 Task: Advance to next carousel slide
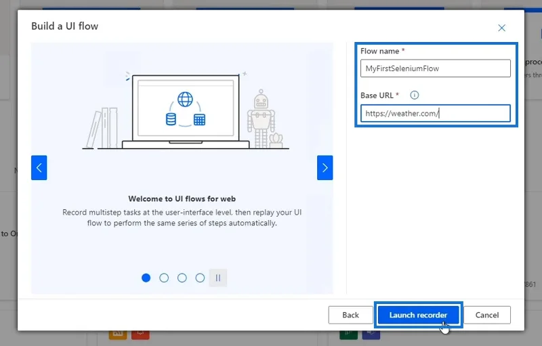pyautogui.click(x=325, y=168)
